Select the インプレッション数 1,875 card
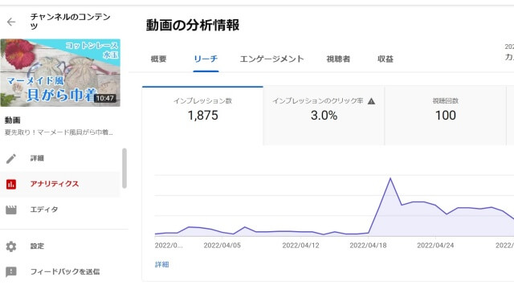 pyautogui.click(x=202, y=116)
